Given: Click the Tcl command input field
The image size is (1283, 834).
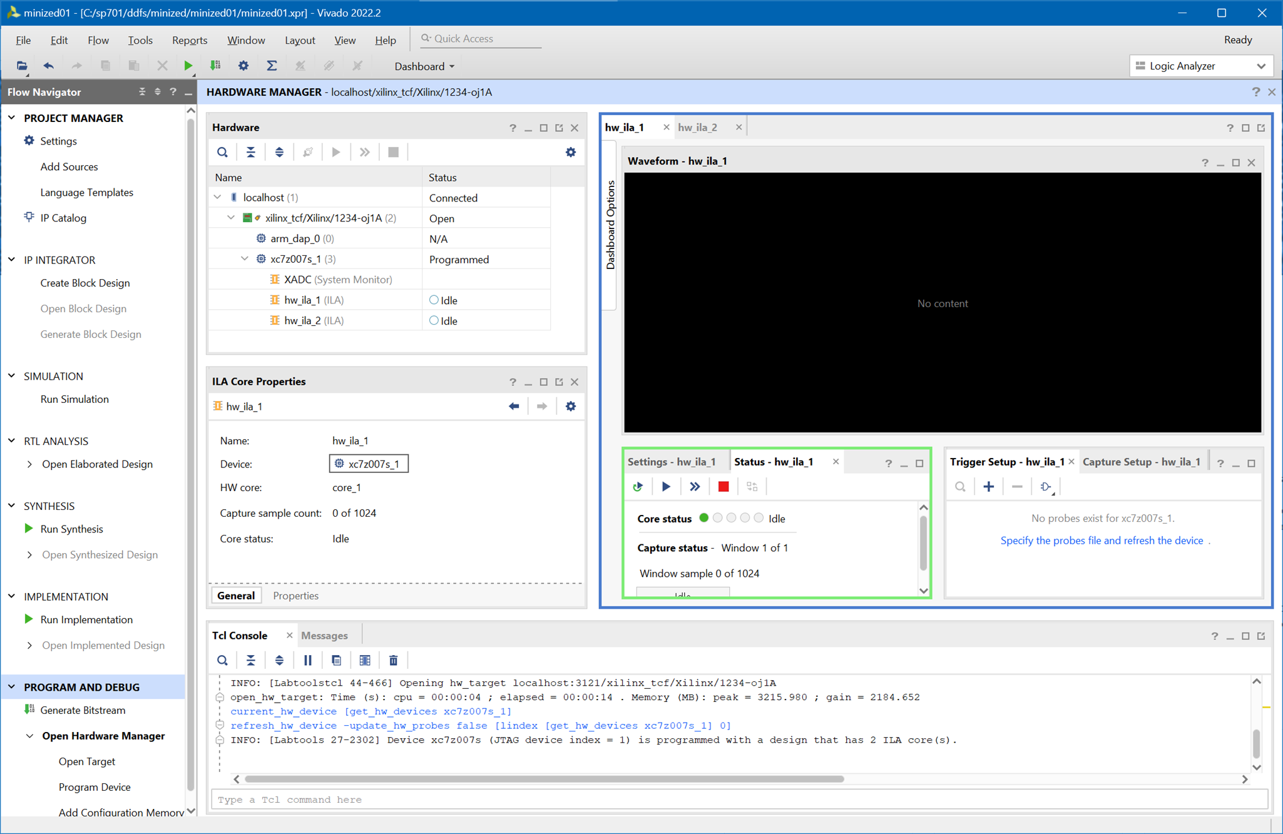Looking at the screenshot, I should 740,800.
